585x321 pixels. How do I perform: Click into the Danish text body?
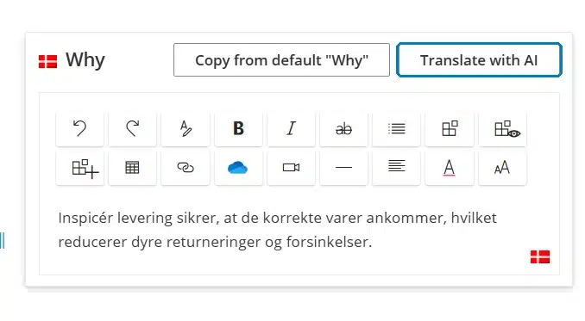(277, 230)
